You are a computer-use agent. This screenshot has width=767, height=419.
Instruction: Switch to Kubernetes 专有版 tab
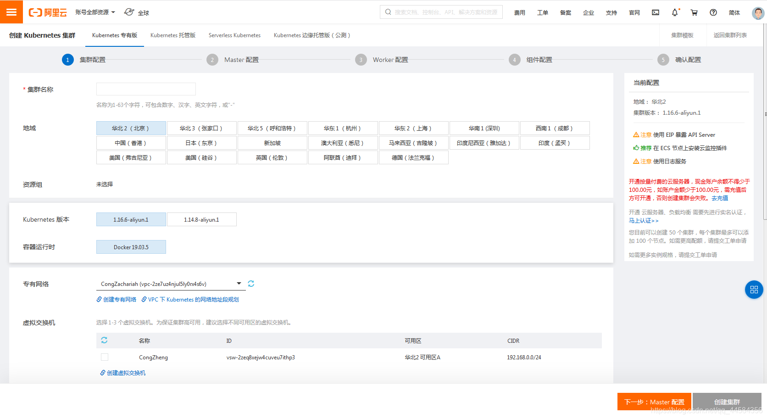click(x=115, y=35)
